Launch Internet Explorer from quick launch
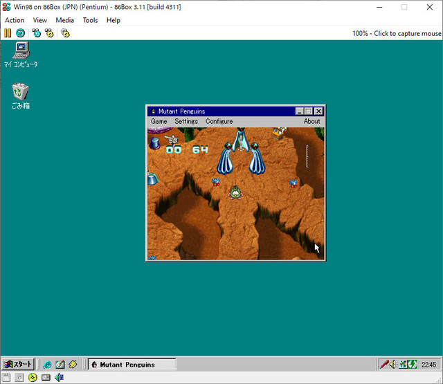443x384 pixels. click(x=47, y=365)
